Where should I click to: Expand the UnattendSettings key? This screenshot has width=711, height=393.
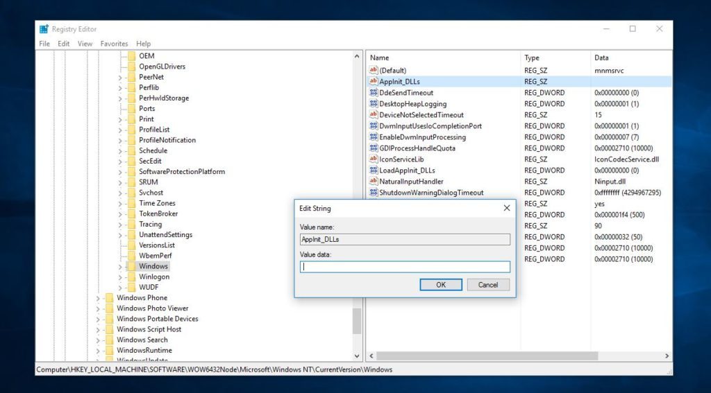click(120, 235)
